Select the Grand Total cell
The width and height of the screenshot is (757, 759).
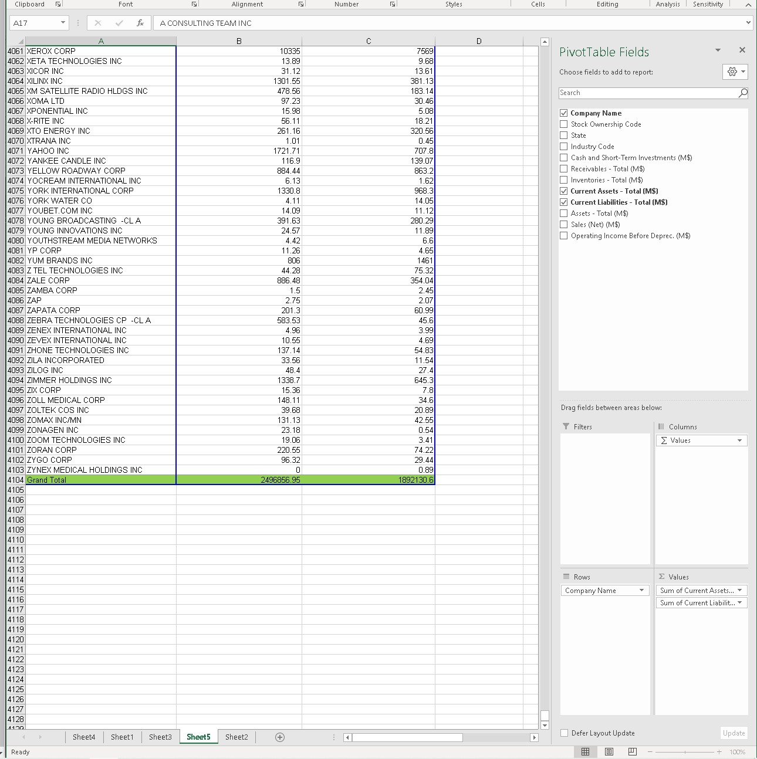[47, 479]
